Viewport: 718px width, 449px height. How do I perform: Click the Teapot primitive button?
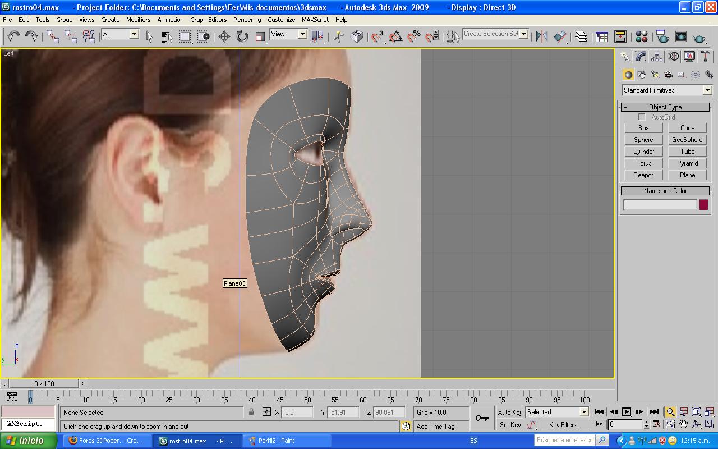(x=643, y=175)
